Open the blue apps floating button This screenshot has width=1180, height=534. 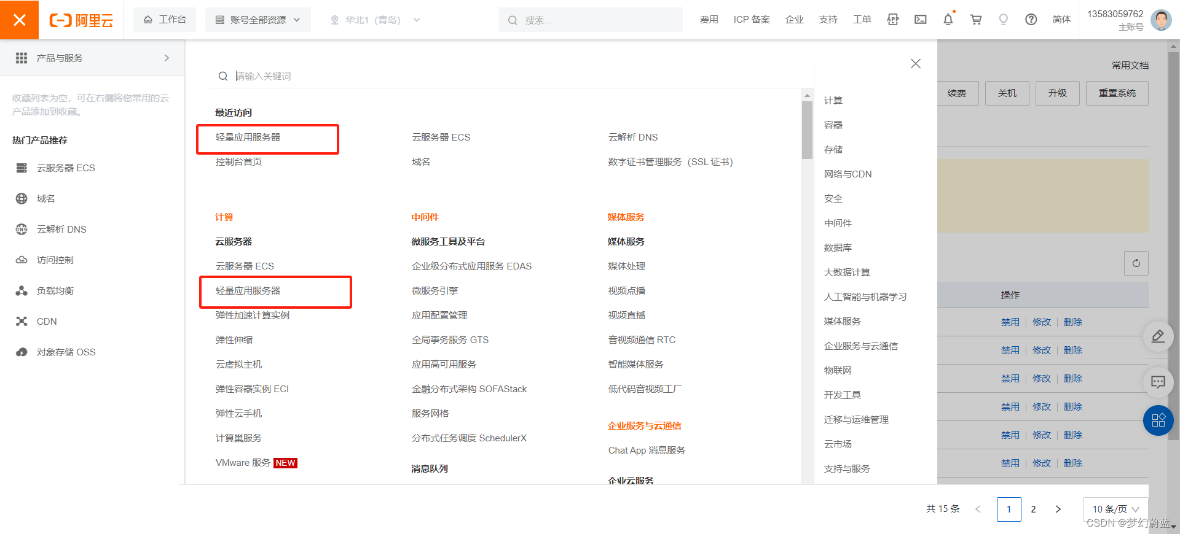coord(1158,420)
